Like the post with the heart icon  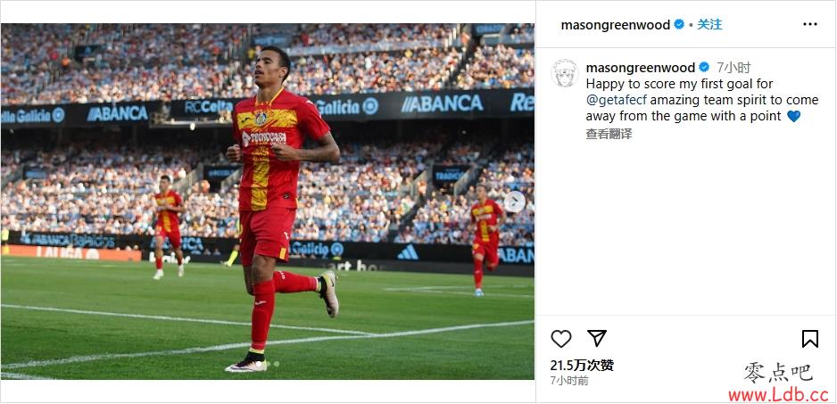coord(561,338)
